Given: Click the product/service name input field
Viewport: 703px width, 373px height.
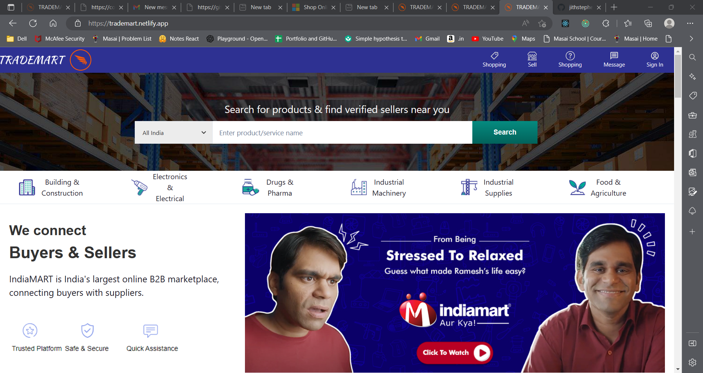Looking at the screenshot, I should tap(342, 133).
